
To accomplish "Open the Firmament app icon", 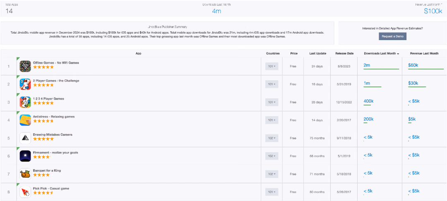I will click(x=25, y=156).
